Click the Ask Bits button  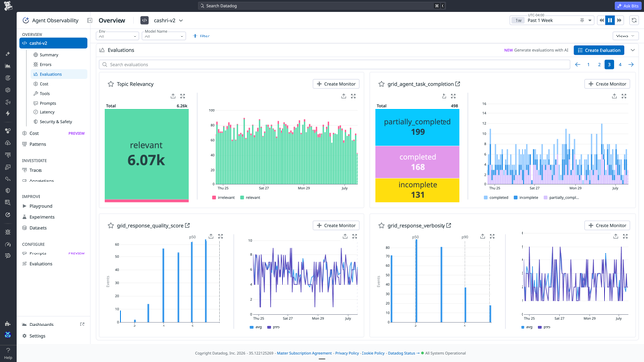tap(628, 6)
